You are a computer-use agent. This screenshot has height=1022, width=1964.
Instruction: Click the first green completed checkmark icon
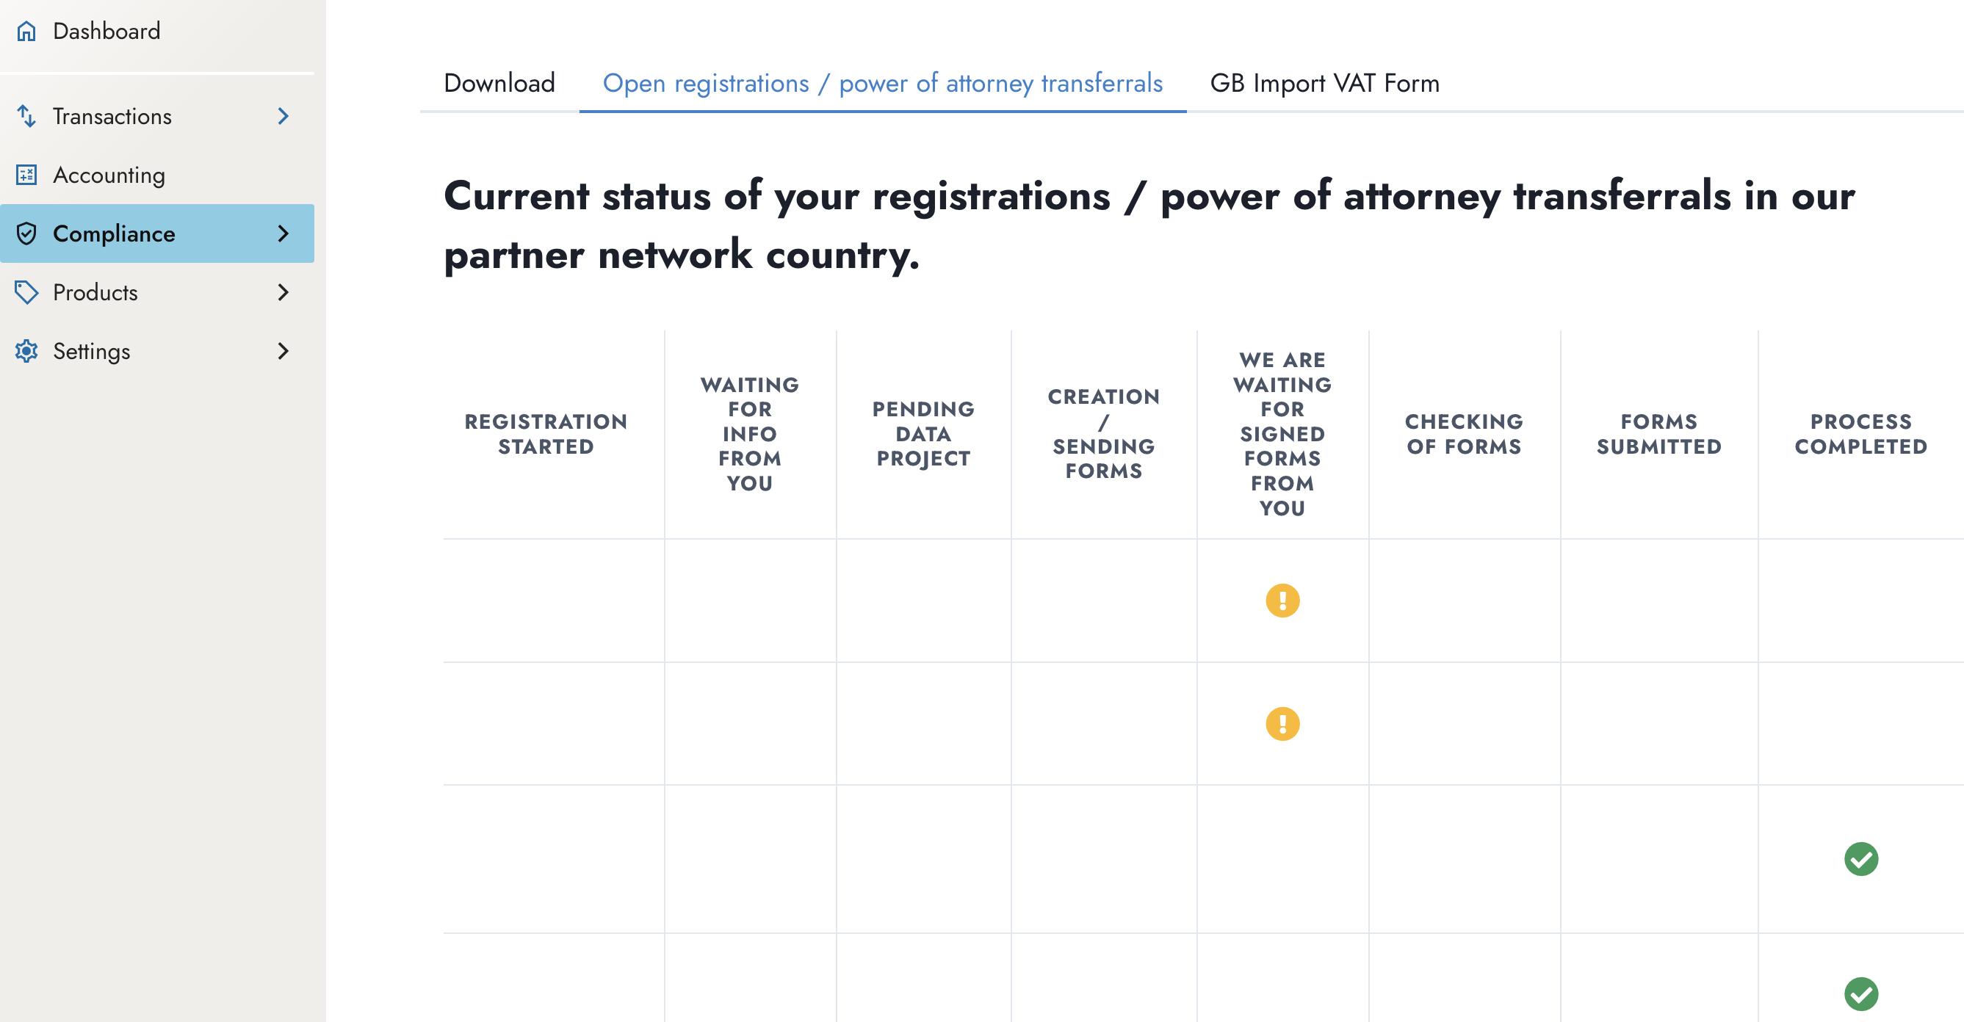point(1860,859)
